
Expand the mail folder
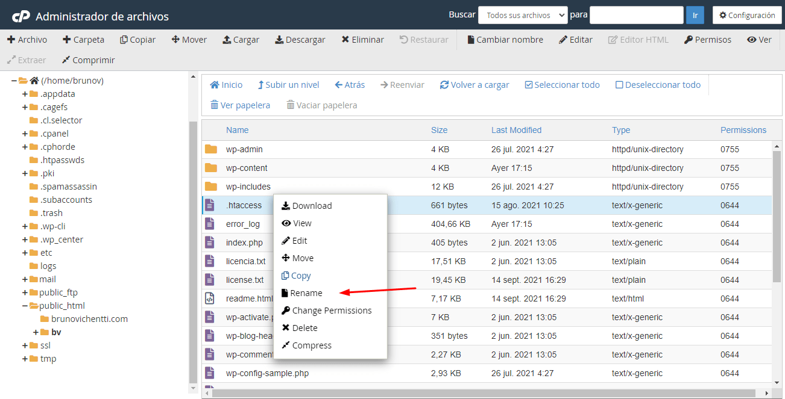[x=25, y=279]
